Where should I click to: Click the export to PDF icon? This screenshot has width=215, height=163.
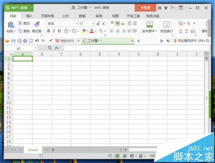coord(19,41)
